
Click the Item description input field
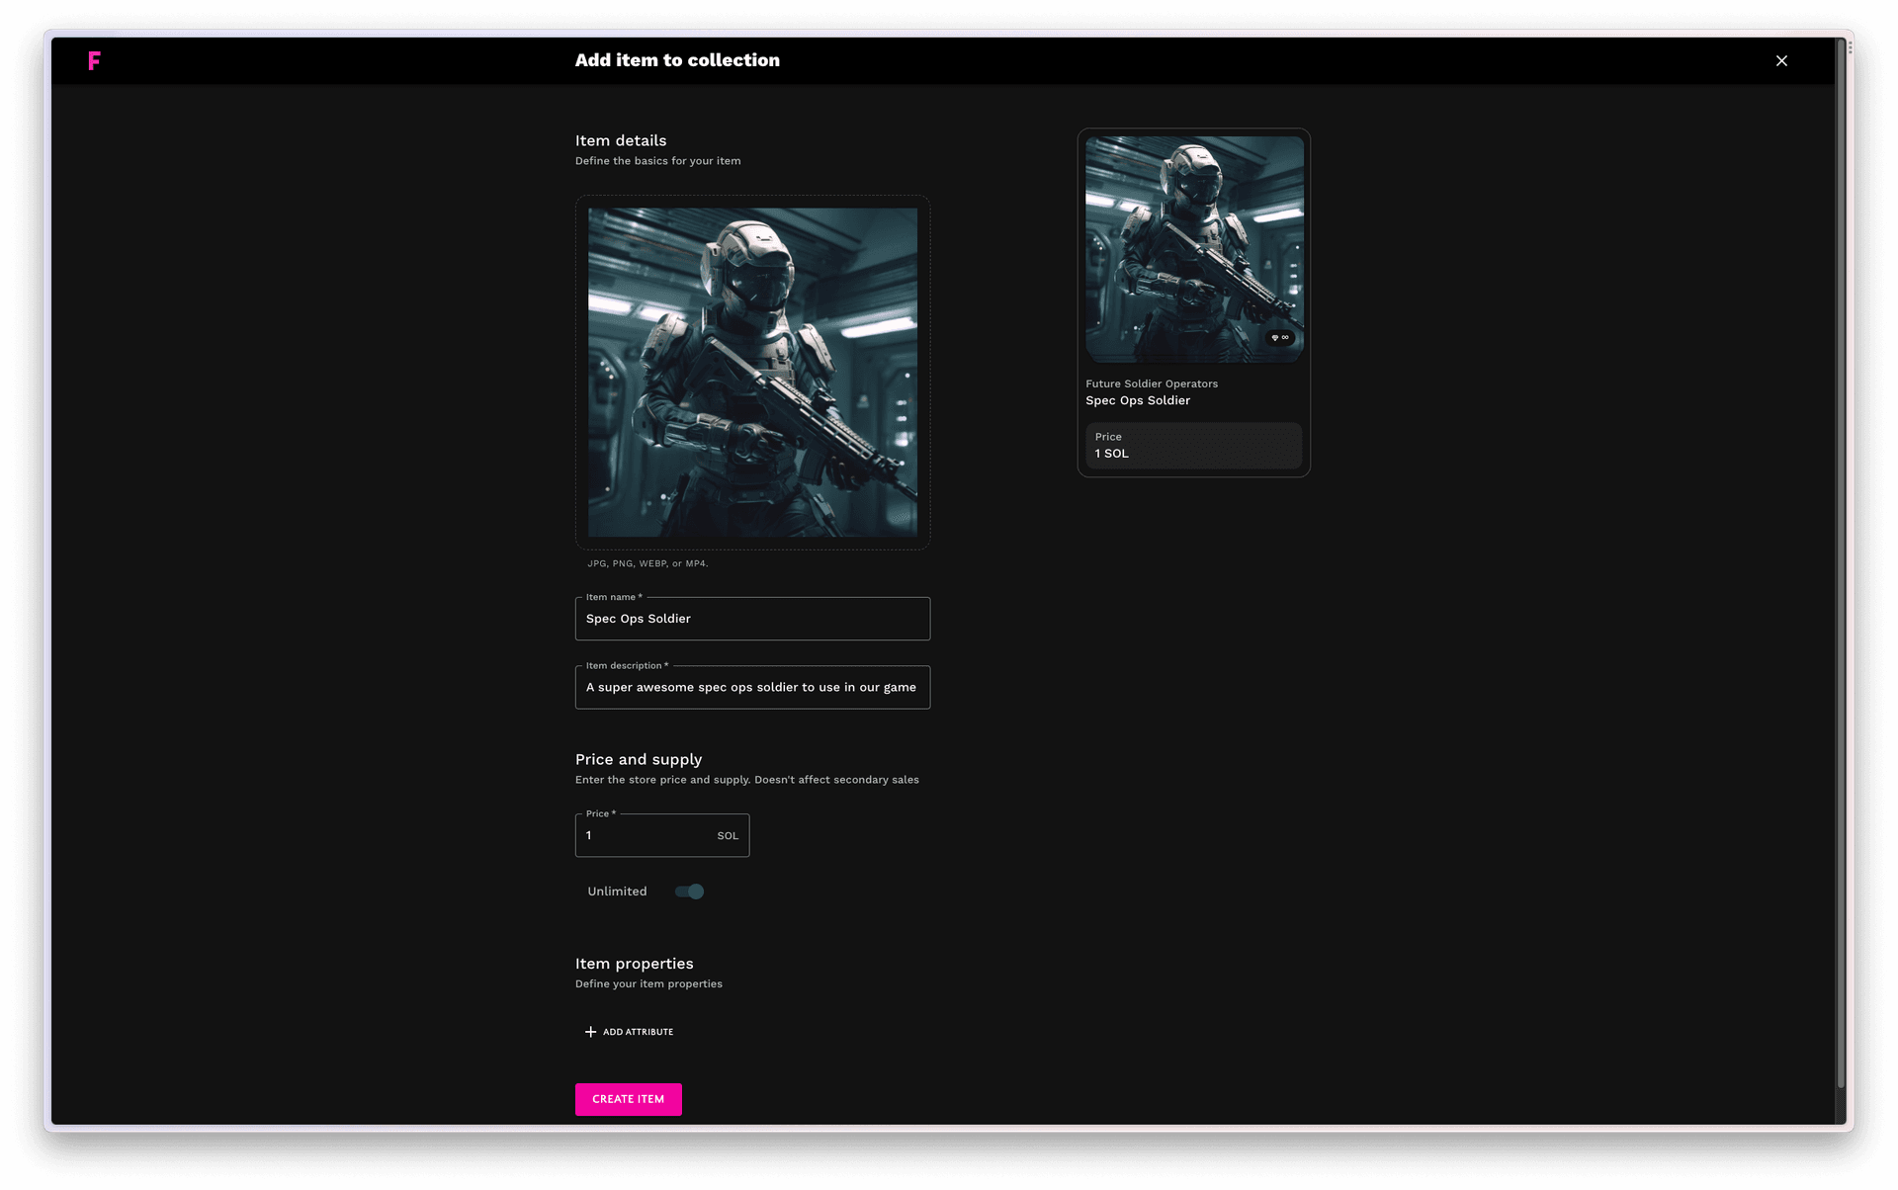click(x=752, y=687)
